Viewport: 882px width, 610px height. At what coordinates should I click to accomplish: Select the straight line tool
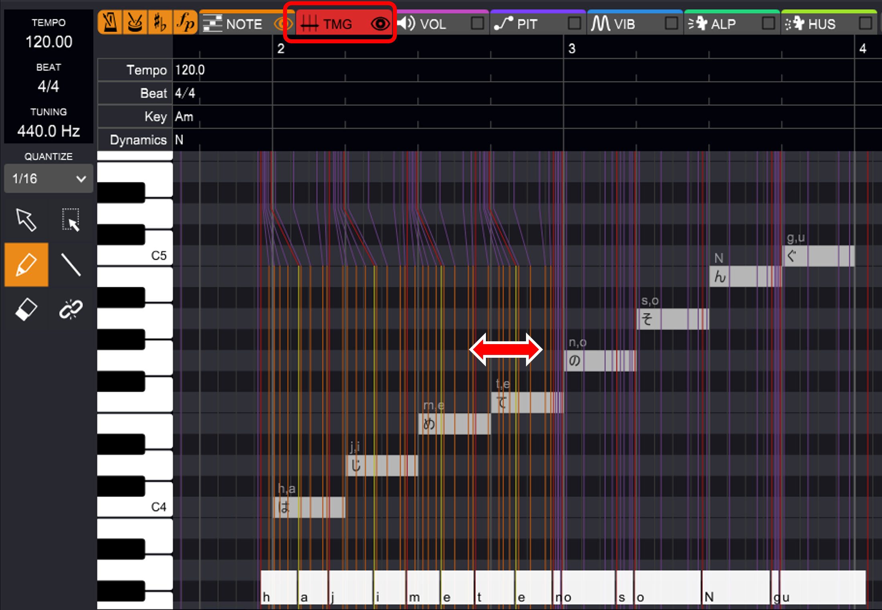pyautogui.click(x=71, y=265)
